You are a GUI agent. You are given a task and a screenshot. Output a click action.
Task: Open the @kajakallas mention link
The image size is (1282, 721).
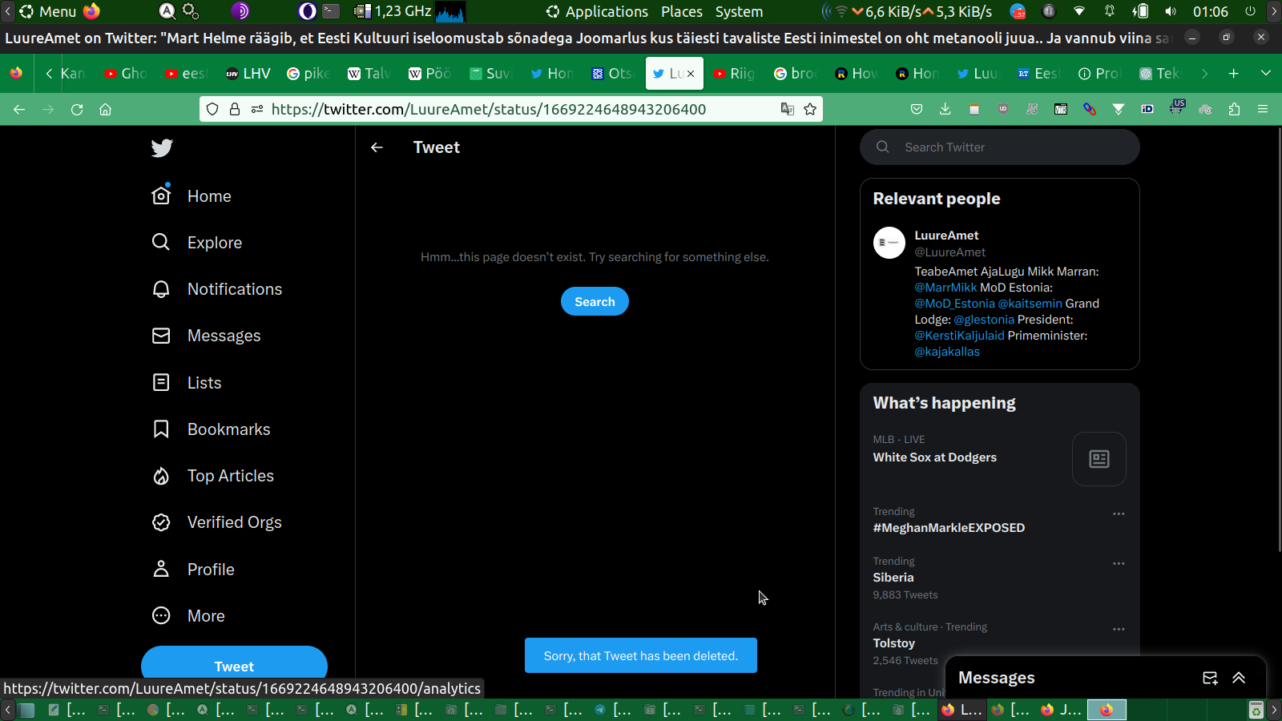point(947,352)
